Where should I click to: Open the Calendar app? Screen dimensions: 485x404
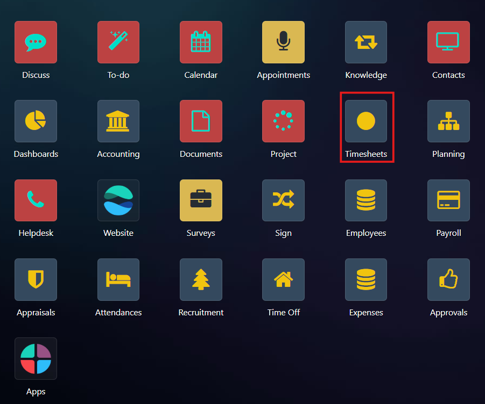tap(201, 42)
